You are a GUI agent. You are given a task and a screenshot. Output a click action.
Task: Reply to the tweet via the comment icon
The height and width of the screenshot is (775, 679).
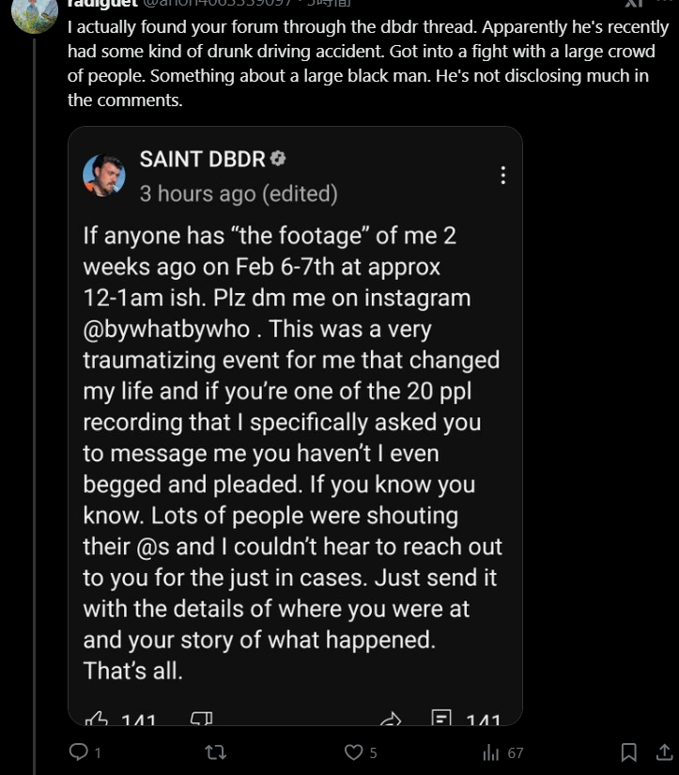point(79,752)
